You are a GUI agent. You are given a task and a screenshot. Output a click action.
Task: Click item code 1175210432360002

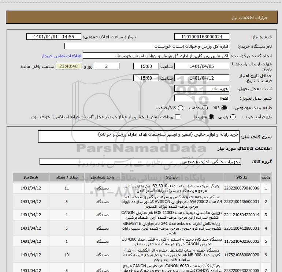[x=242, y=241]
